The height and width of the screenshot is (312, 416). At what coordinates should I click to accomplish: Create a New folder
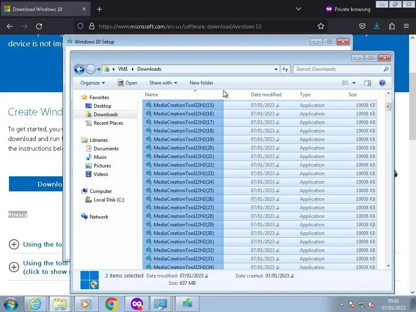(201, 83)
